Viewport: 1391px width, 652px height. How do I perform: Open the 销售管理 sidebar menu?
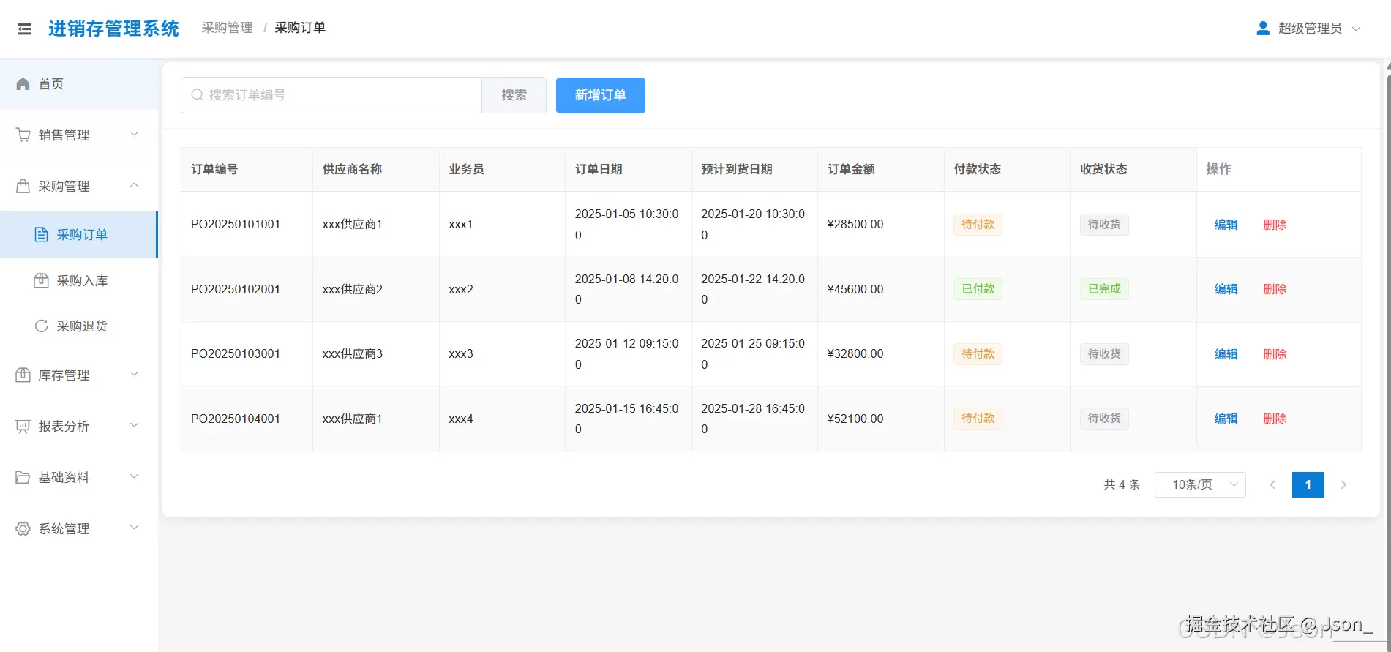79,135
